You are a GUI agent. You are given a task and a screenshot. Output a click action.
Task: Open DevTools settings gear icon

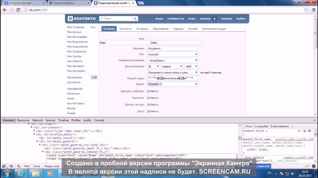click(314, 166)
